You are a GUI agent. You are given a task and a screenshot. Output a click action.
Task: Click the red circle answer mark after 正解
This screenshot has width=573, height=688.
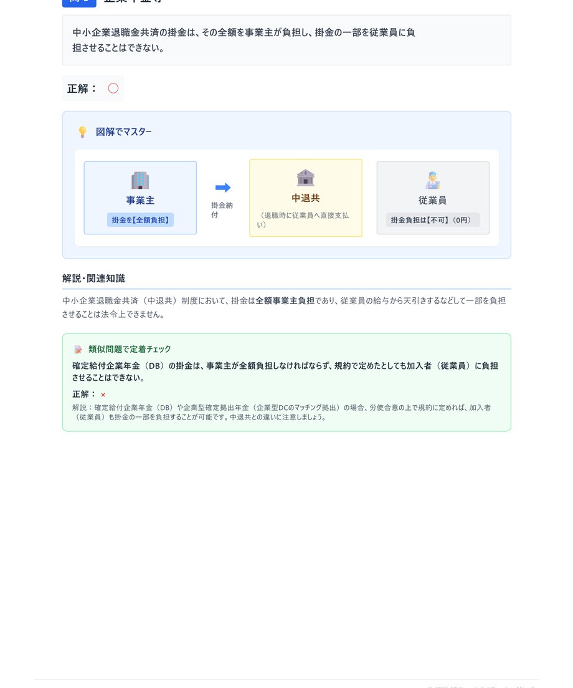(113, 88)
